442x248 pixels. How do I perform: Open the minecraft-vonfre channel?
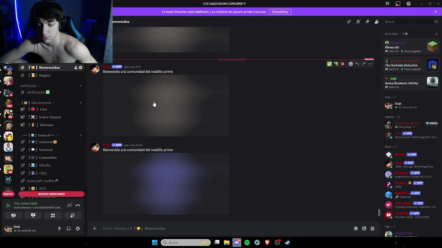point(51,181)
